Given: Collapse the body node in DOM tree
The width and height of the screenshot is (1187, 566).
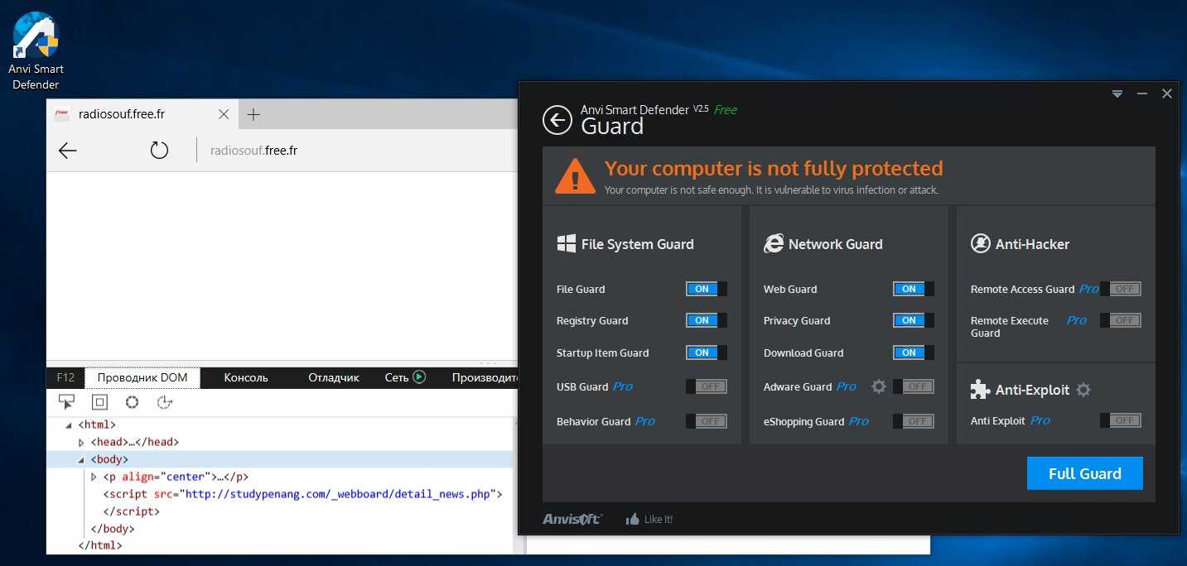Looking at the screenshot, I should [x=81, y=460].
